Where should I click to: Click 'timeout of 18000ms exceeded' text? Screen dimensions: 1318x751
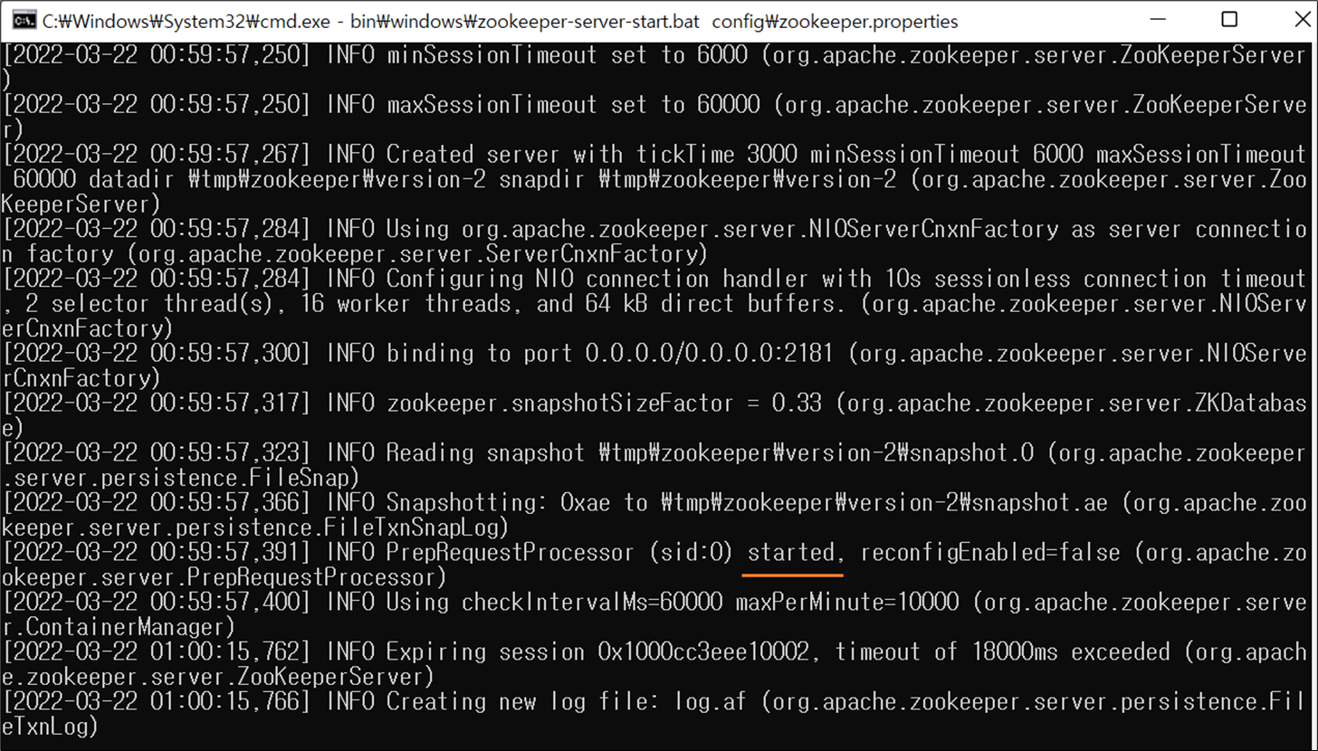click(1002, 651)
